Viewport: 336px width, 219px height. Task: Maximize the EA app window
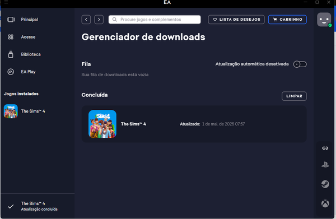[317, 2]
